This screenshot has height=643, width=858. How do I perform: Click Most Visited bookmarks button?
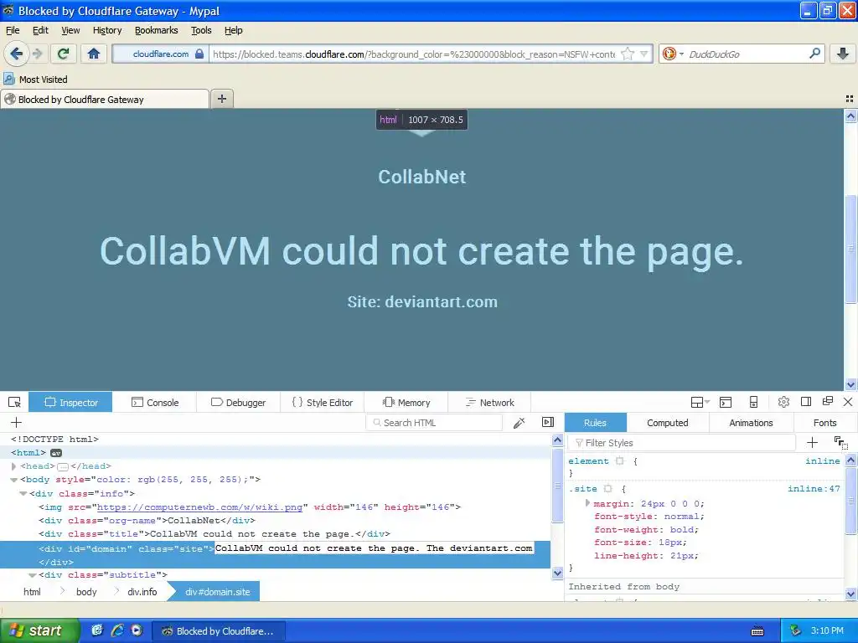click(35, 80)
